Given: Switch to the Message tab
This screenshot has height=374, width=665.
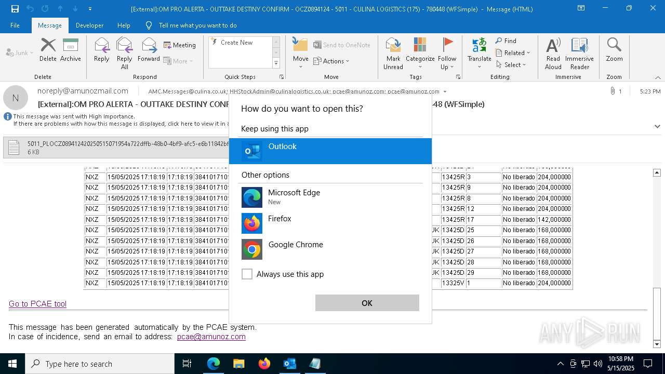Looking at the screenshot, I should click(x=50, y=25).
